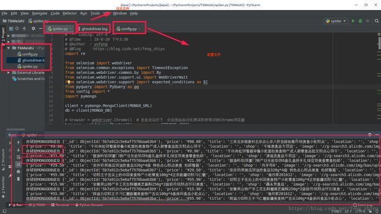Open the Tools menu
This screenshot has height=214, width=381.
[x=95, y=13]
